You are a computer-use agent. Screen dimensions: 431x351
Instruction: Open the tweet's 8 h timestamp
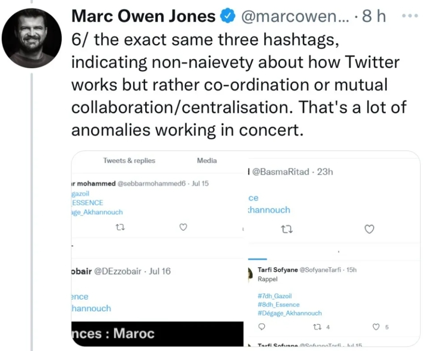coord(374,17)
